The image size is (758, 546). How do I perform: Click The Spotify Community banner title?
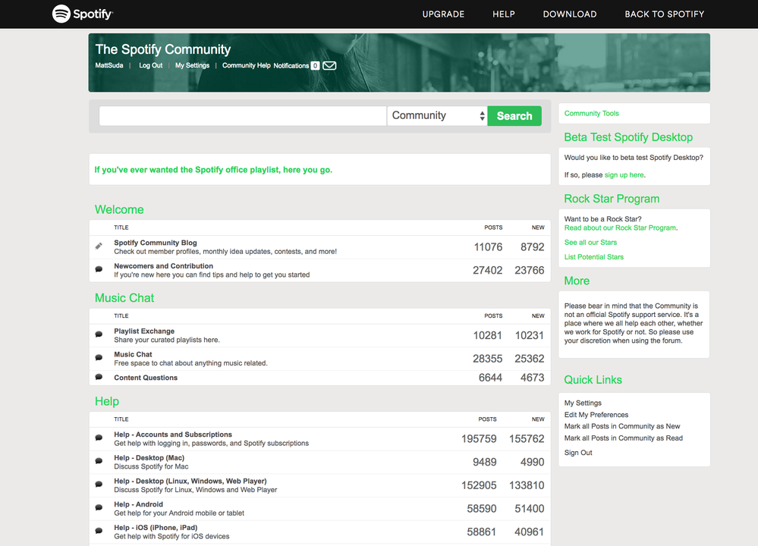point(163,49)
